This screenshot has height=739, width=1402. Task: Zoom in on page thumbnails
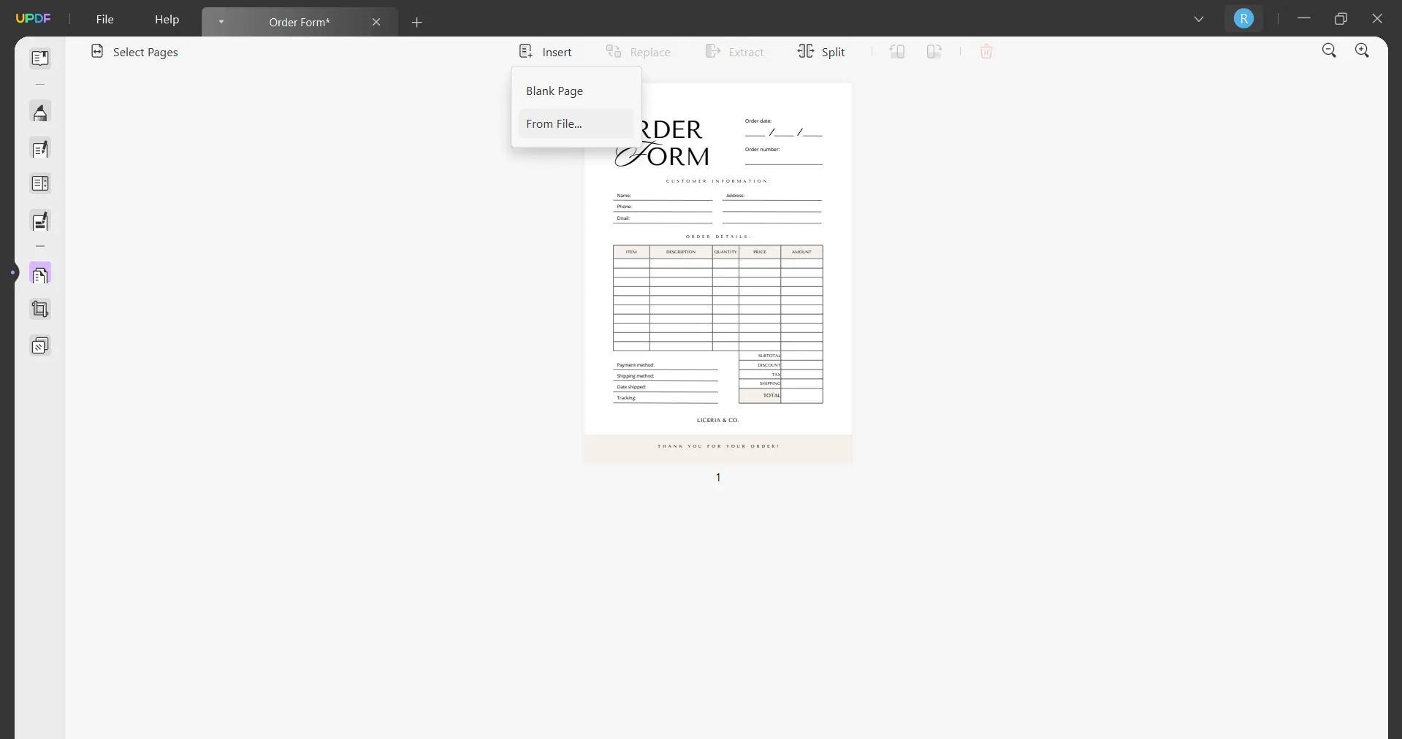pyautogui.click(x=1362, y=50)
